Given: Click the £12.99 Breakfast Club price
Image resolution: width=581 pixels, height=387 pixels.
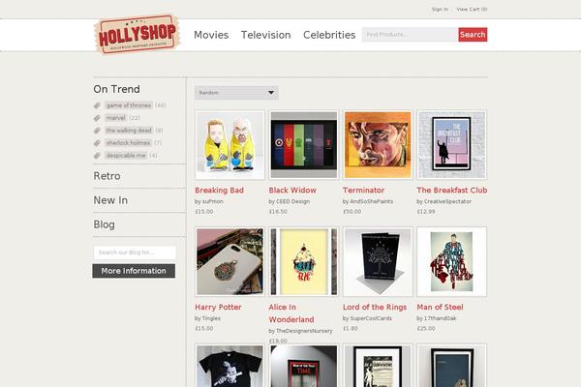Looking at the screenshot, I should pos(426,212).
